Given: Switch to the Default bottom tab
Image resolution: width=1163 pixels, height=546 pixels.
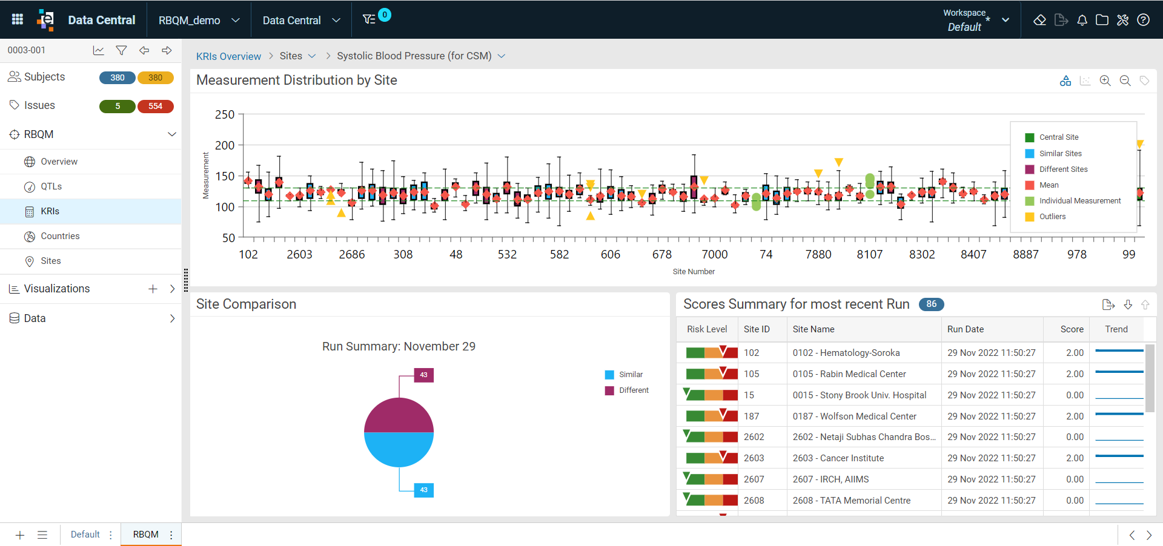Looking at the screenshot, I should (85, 534).
